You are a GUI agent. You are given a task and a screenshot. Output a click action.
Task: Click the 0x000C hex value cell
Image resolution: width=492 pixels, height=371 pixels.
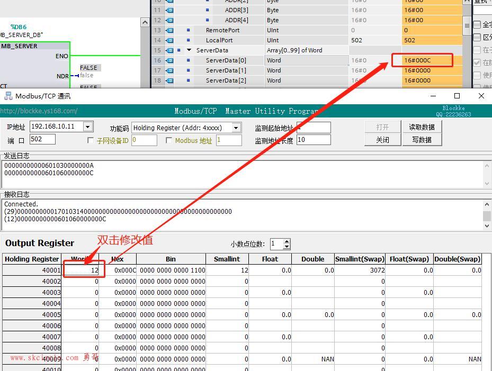click(x=118, y=270)
